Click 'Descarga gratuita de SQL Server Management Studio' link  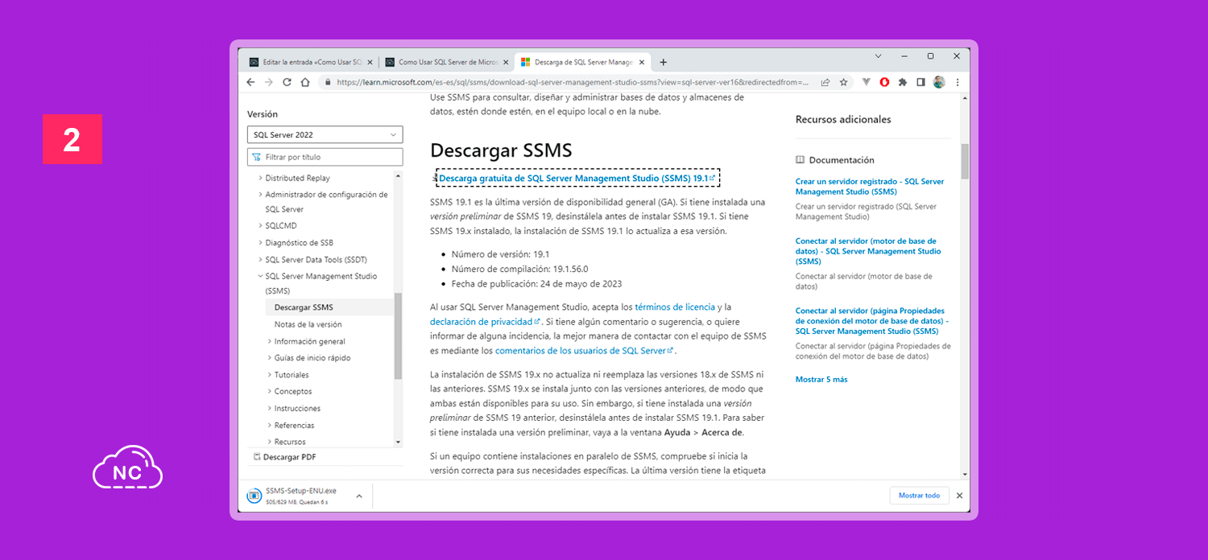[x=577, y=178]
